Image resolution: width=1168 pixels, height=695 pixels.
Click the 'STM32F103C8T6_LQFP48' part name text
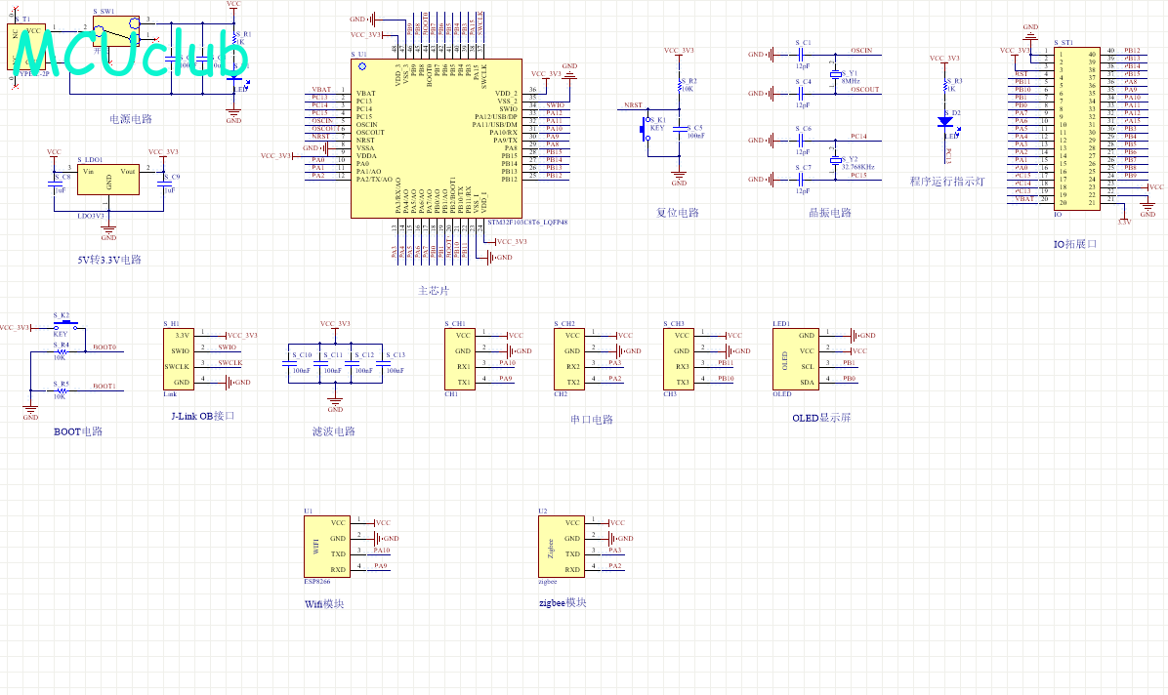click(x=527, y=222)
